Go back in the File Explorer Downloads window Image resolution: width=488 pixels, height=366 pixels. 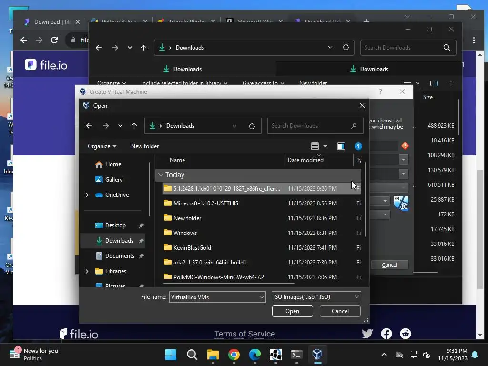tap(99, 48)
